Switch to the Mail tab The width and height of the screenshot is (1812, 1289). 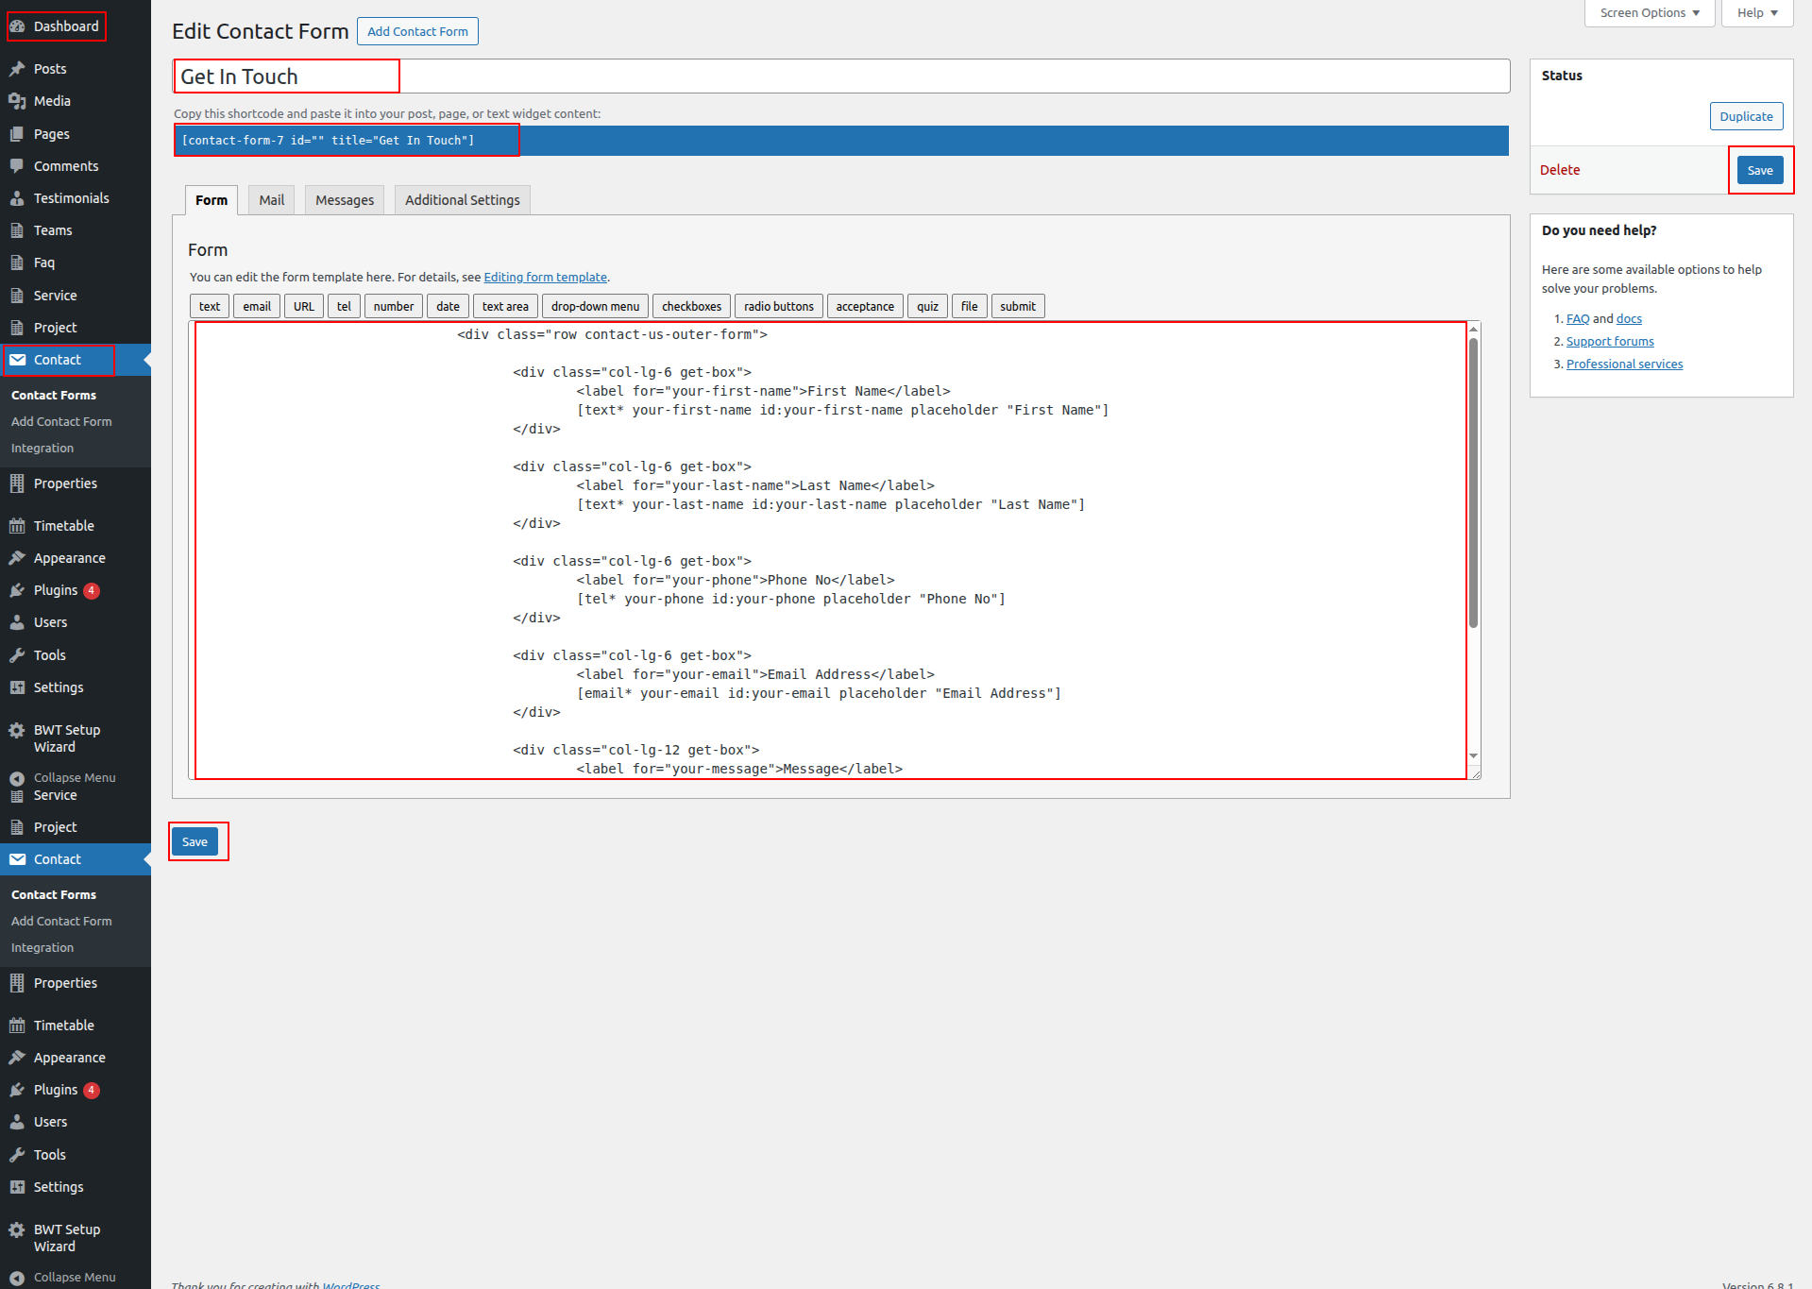[x=271, y=200]
